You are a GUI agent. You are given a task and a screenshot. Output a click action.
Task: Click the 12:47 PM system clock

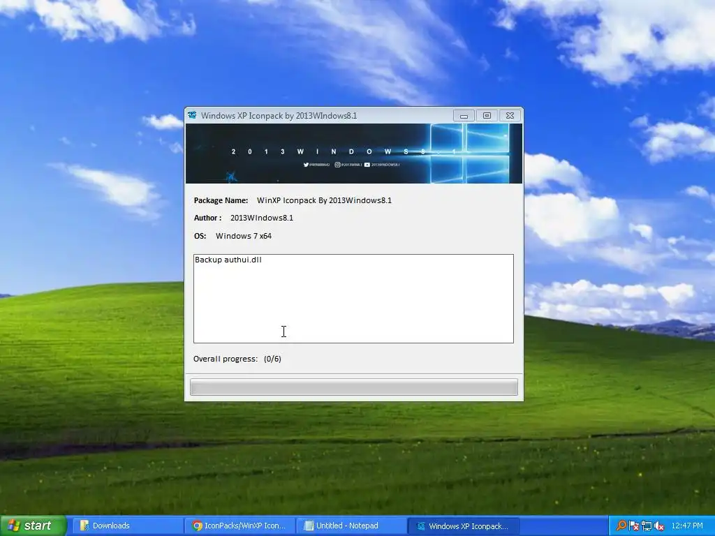click(687, 526)
